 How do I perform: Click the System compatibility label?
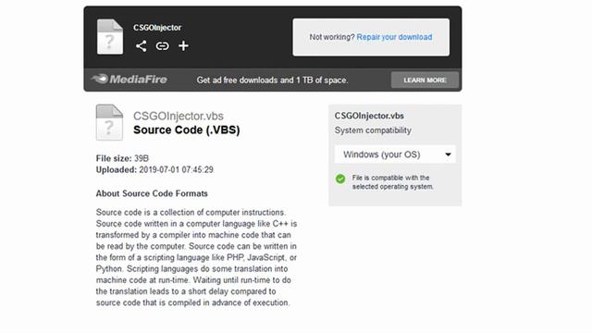[373, 130]
